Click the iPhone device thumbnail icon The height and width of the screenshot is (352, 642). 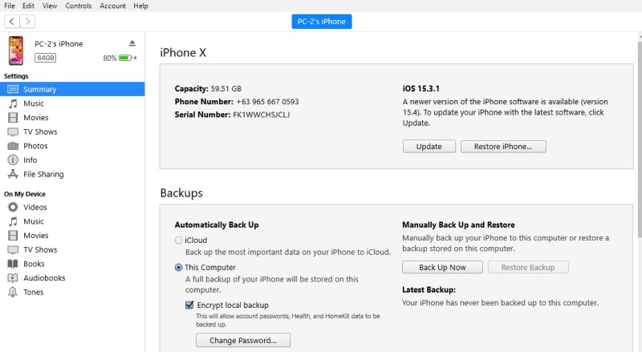click(16, 51)
